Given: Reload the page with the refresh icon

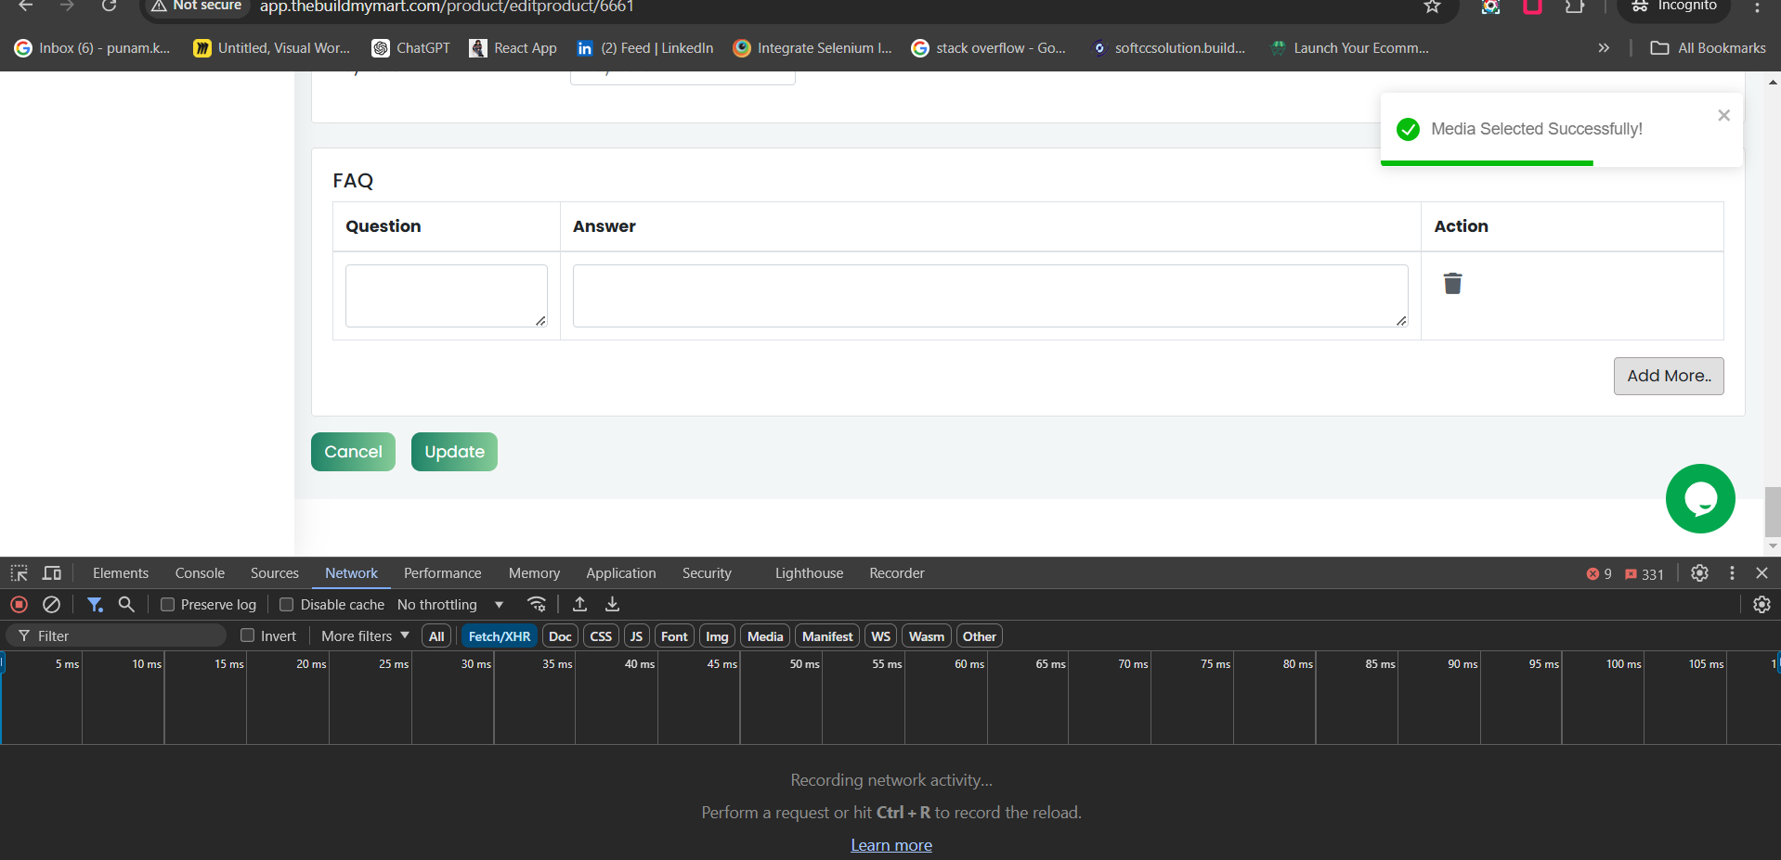Looking at the screenshot, I should tap(109, 6).
